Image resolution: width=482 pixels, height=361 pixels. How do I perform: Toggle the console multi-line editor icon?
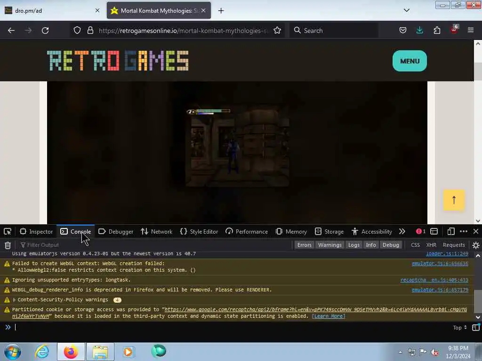(476, 327)
